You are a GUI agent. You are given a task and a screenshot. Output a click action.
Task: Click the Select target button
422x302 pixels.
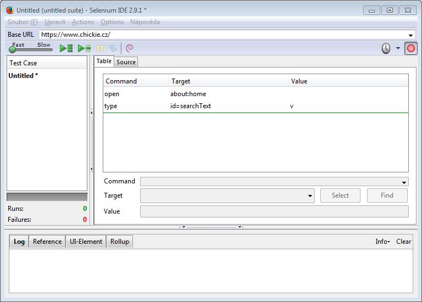340,195
